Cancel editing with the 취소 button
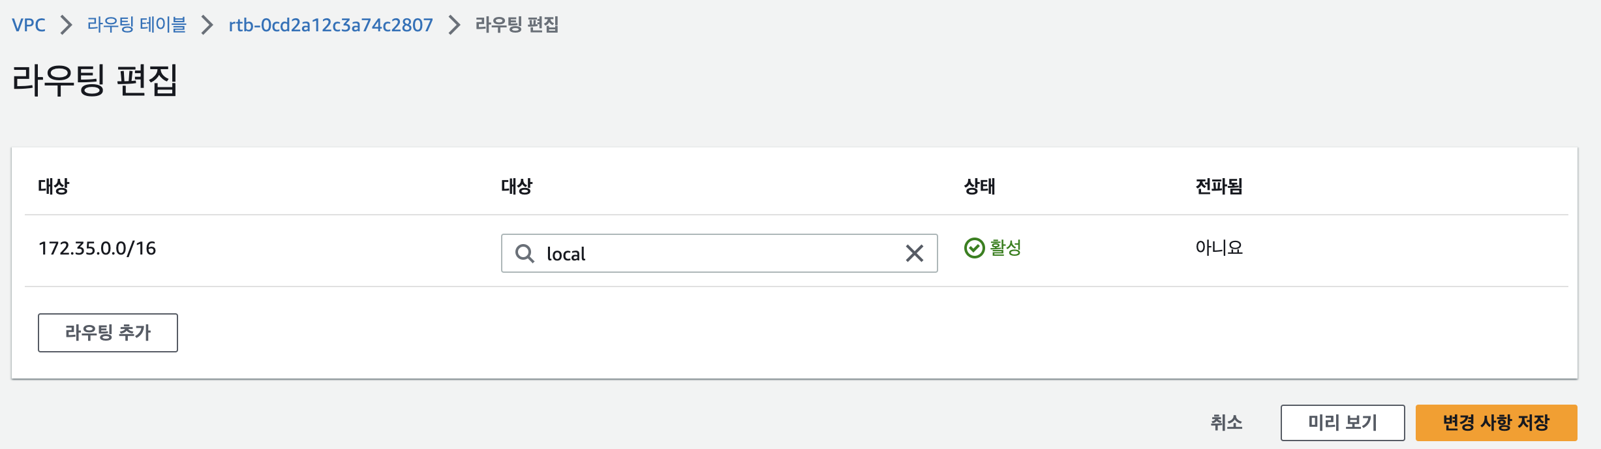The height and width of the screenshot is (449, 1601). (x=1227, y=422)
